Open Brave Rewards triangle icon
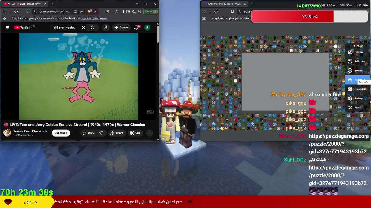371x208 pixels. [95, 12]
